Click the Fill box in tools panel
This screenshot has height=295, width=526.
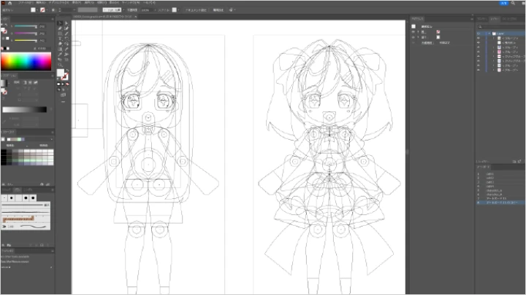[x=60, y=73]
